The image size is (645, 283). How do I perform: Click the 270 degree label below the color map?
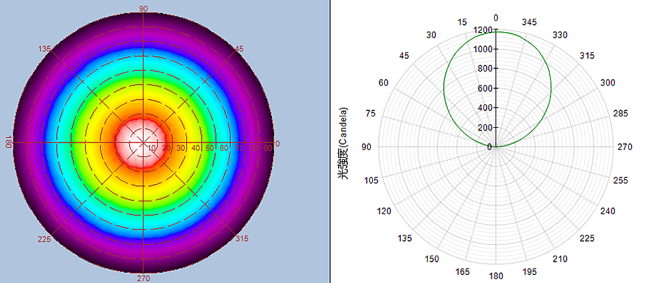(x=143, y=278)
